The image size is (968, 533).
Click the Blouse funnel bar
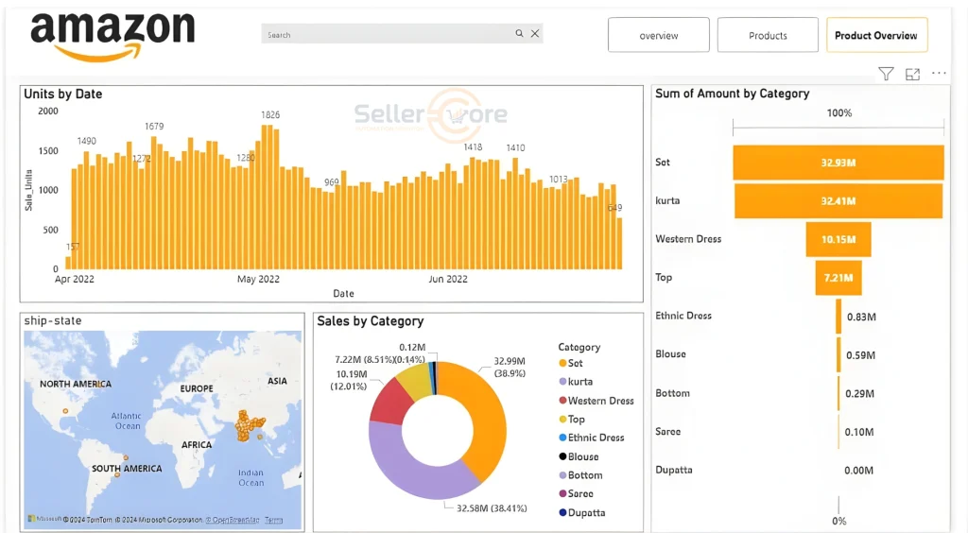[x=838, y=354]
